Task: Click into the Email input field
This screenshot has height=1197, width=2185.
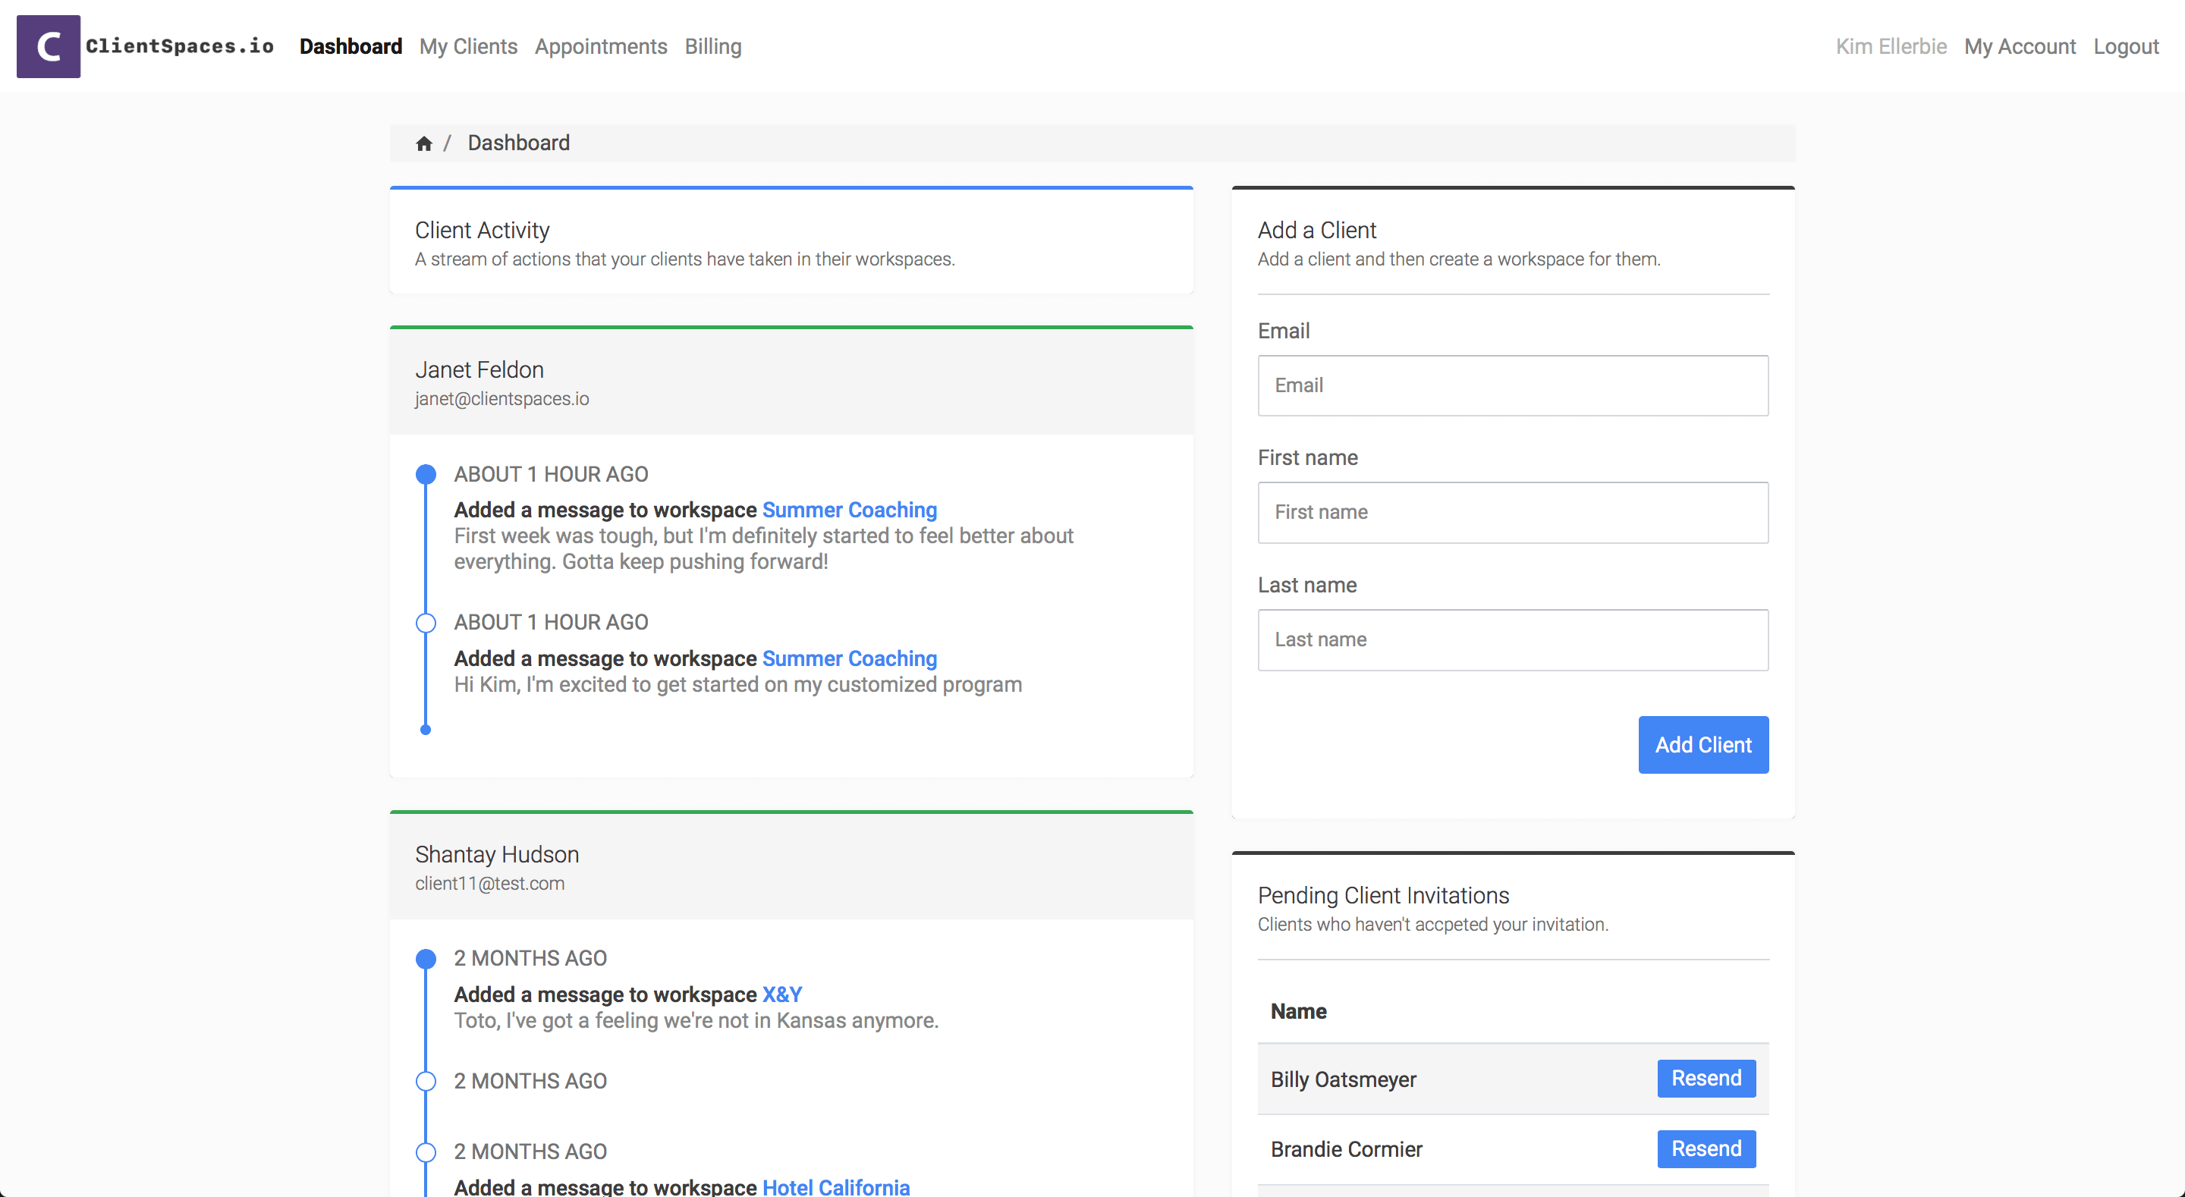Action: point(1512,385)
